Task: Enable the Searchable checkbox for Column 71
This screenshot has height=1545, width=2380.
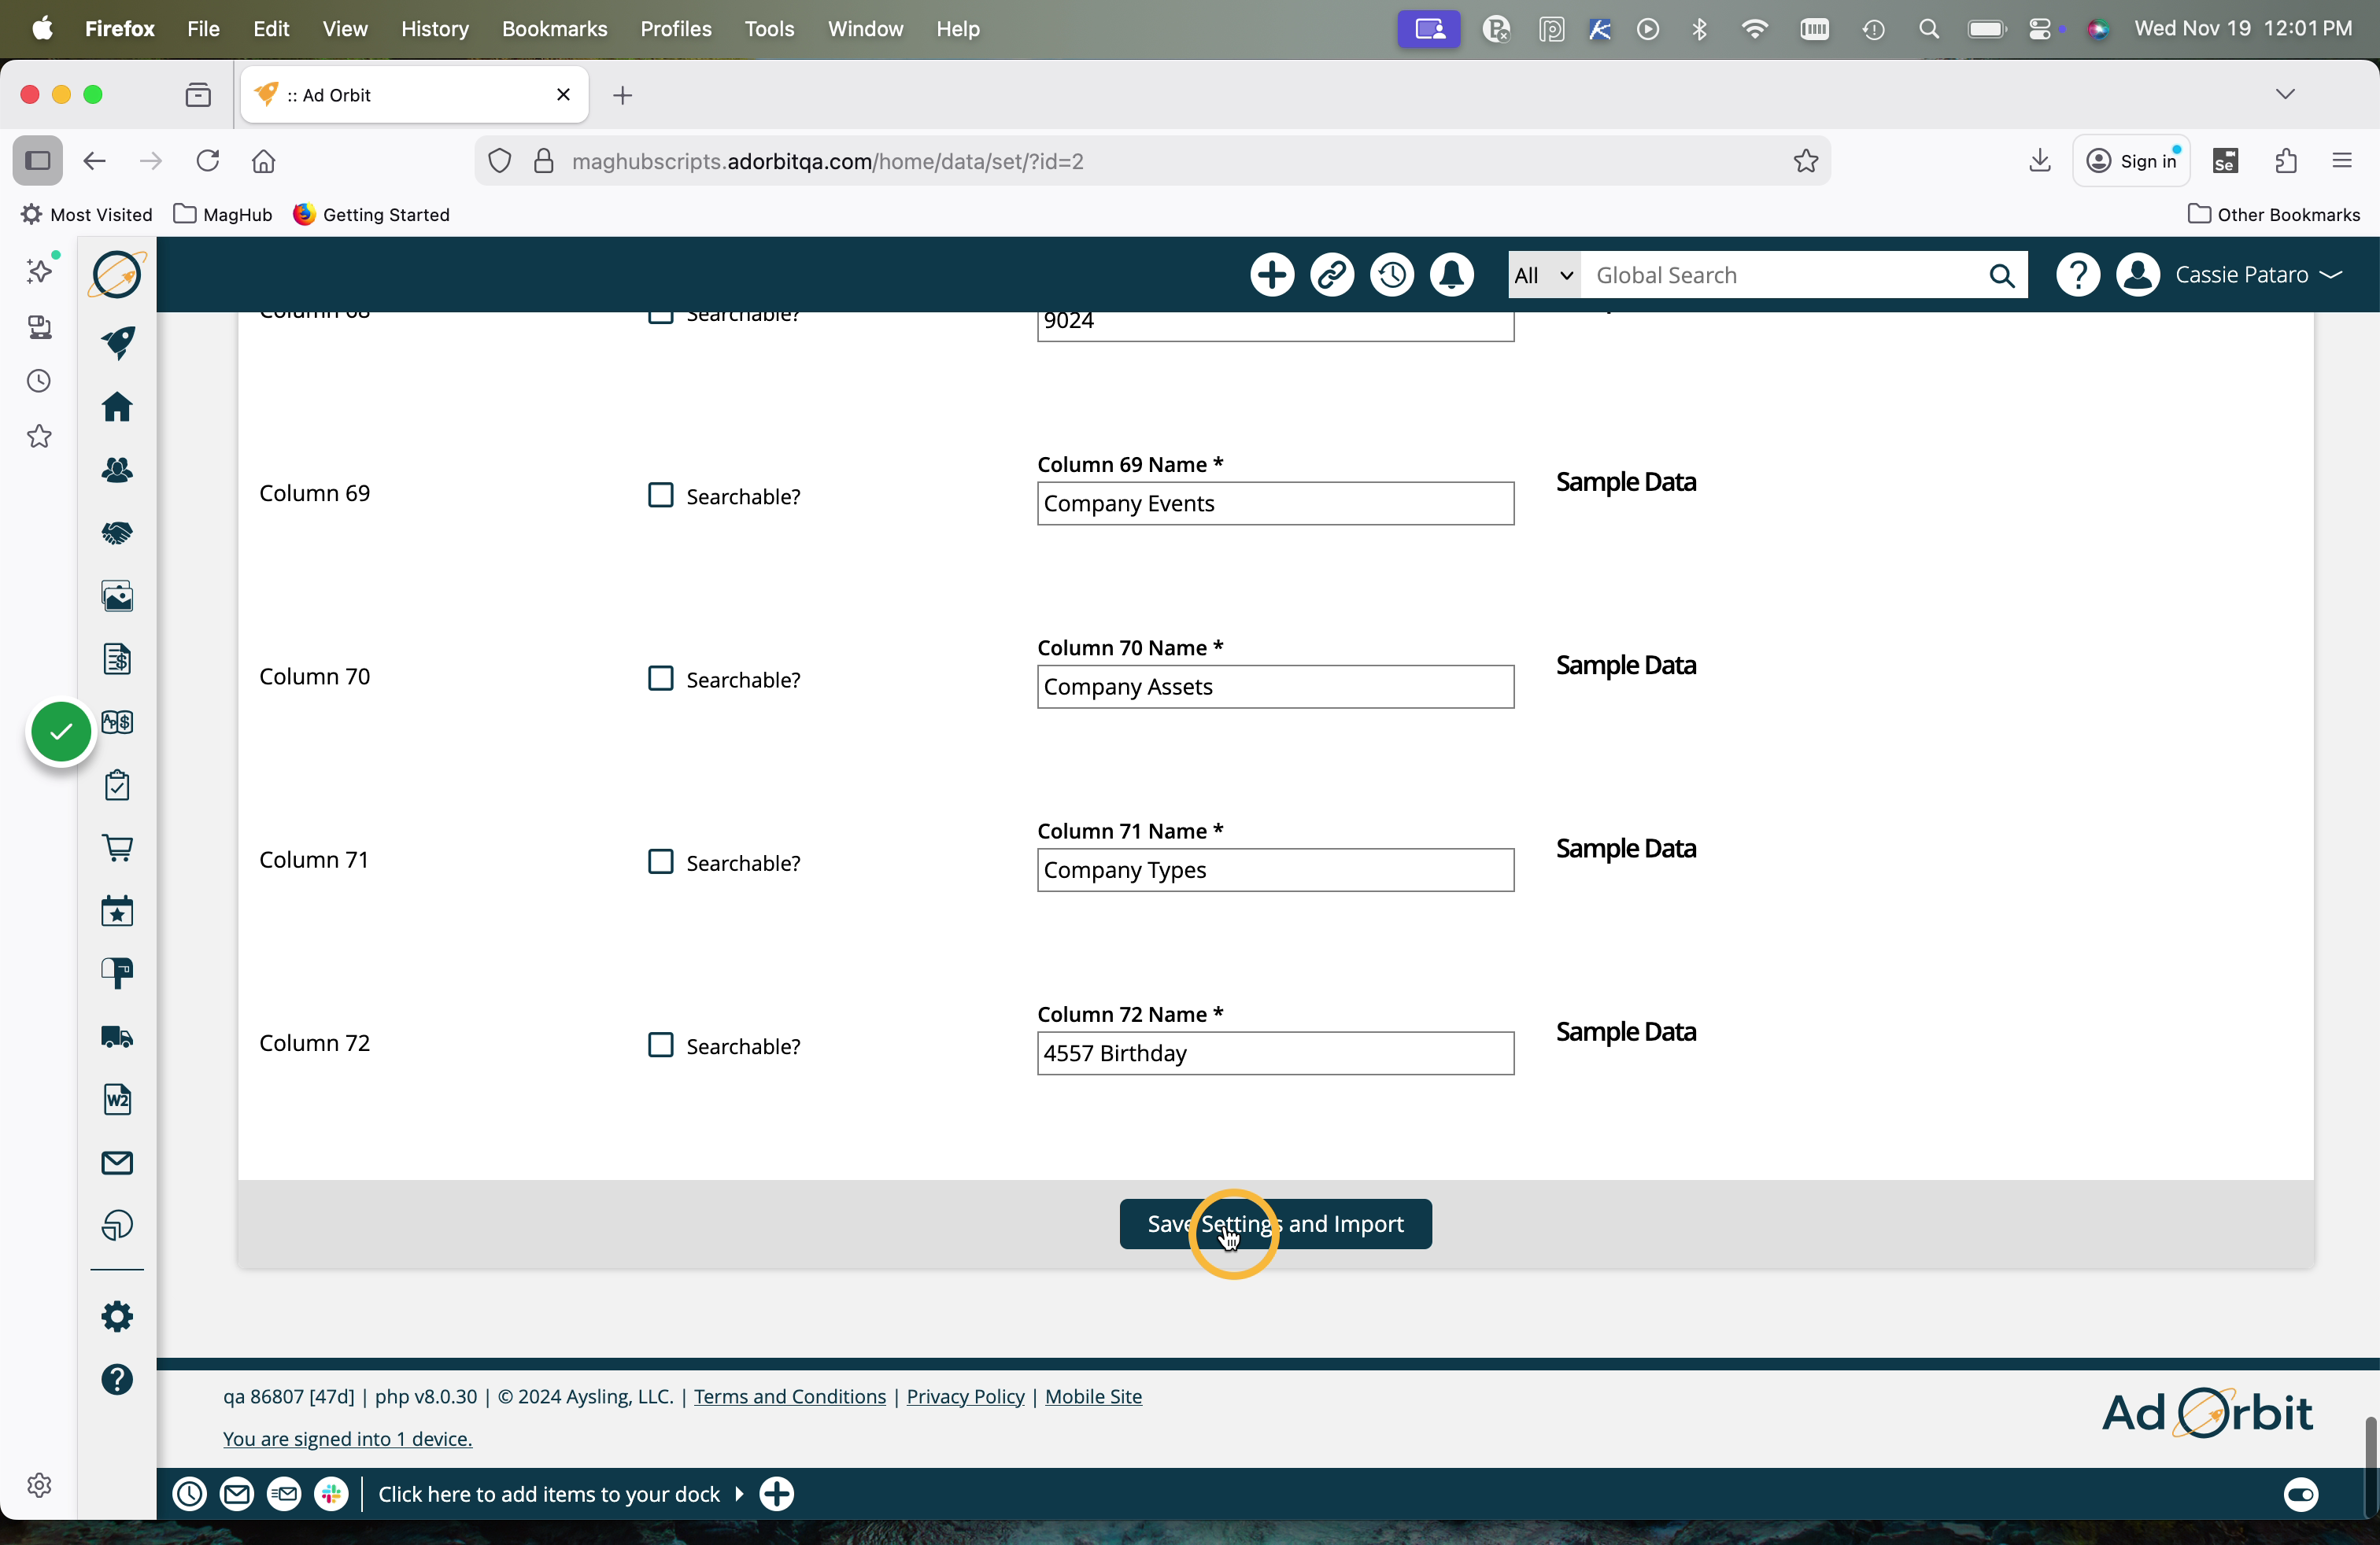Action: click(x=660, y=861)
